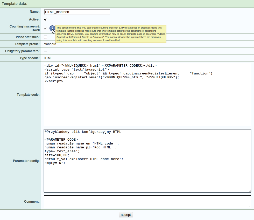Click inside the Parameter config textarea
The height and width of the screenshot is (220, 254).
147,161
